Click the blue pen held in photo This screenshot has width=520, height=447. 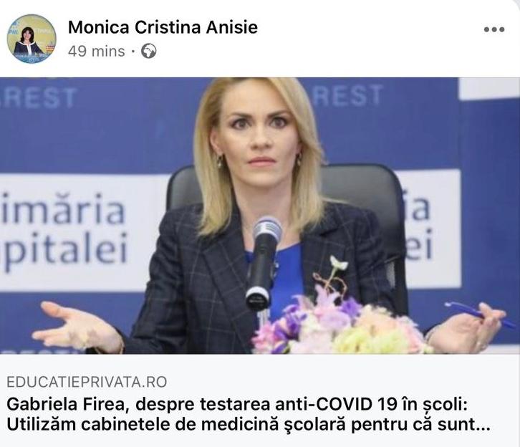coord(479,314)
